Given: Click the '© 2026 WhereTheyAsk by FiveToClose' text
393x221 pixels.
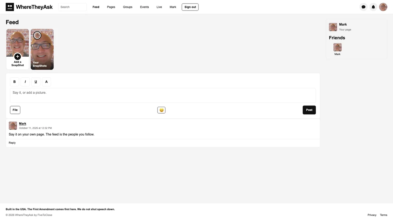Looking at the screenshot, I should coord(29,215).
